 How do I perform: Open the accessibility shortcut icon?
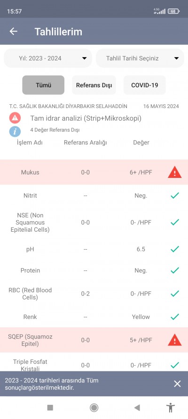(x=171, y=408)
